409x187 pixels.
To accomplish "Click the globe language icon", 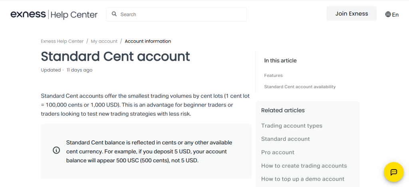I will pyautogui.click(x=388, y=14).
